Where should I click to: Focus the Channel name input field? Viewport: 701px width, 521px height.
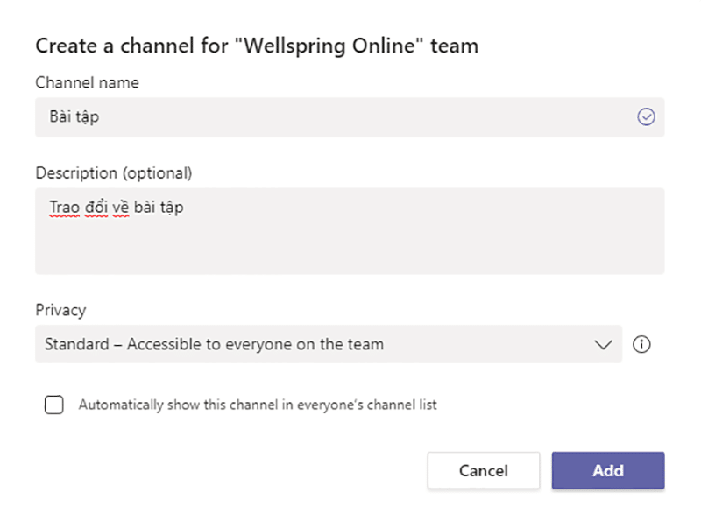coord(350,117)
